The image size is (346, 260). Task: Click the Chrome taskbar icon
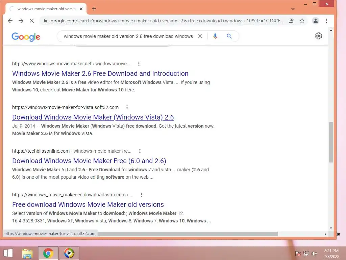pos(48,253)
